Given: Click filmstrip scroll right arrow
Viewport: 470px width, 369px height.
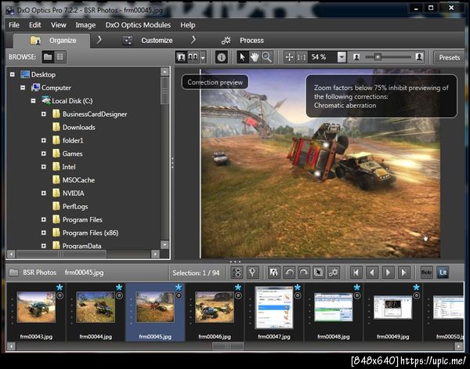Looking at the screenshot, I should [459, 346].
